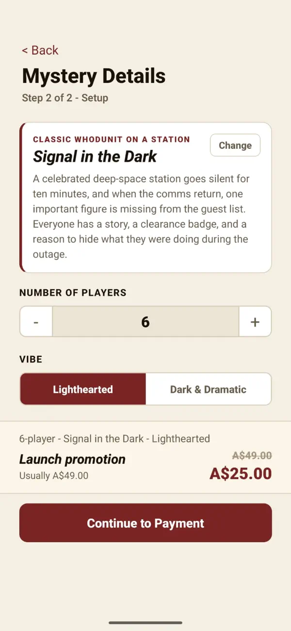Open the Signal in the Dark title
Screen dimensions: 291x631
point(95,157)
